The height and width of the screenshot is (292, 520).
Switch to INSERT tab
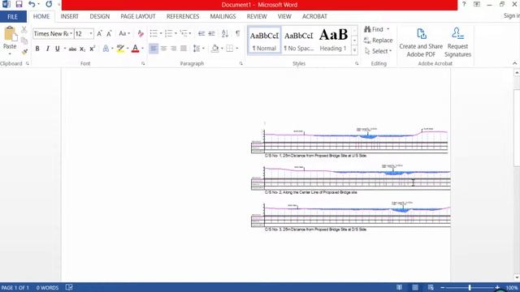point(69,16)
